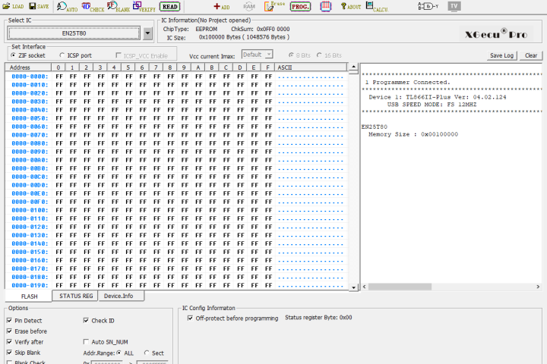Click the PROG. programming toolbar button

tap(300, 7)
